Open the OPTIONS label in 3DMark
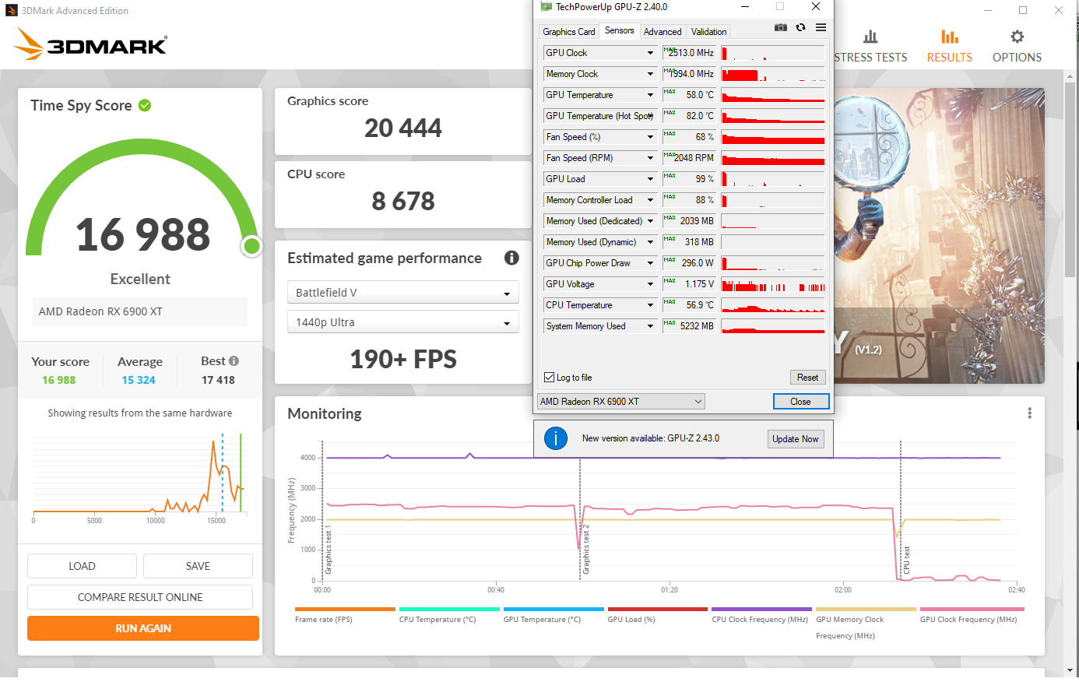Screen dimensions: 1079x689 tap(1017, 58)
